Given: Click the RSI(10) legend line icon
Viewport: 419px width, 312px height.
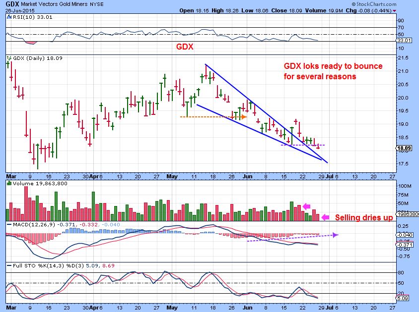Looking at the screenshot, I should [9, 17].
